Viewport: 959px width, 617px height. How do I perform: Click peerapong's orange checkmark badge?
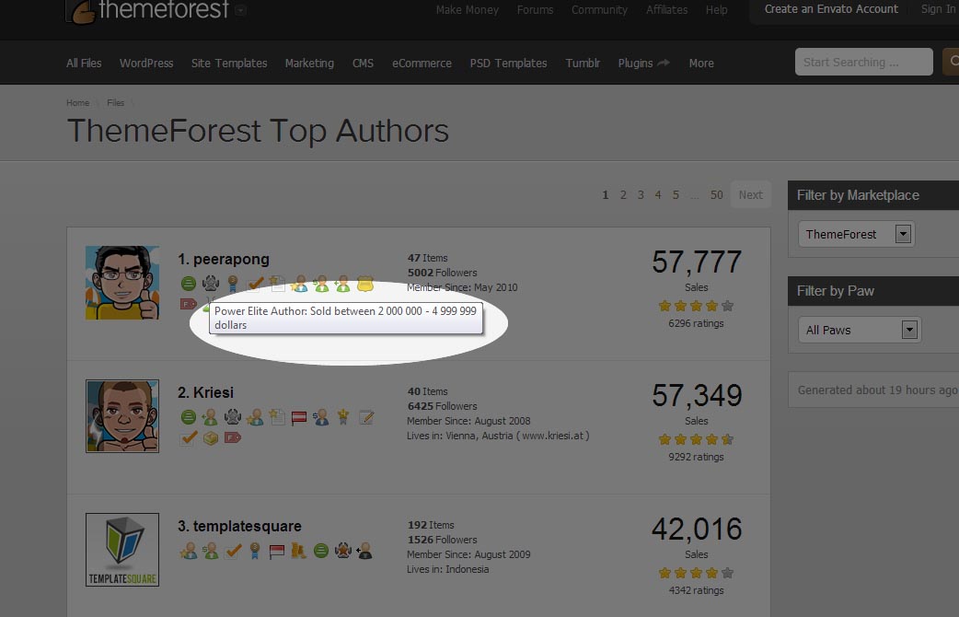(x=255, y=284)
